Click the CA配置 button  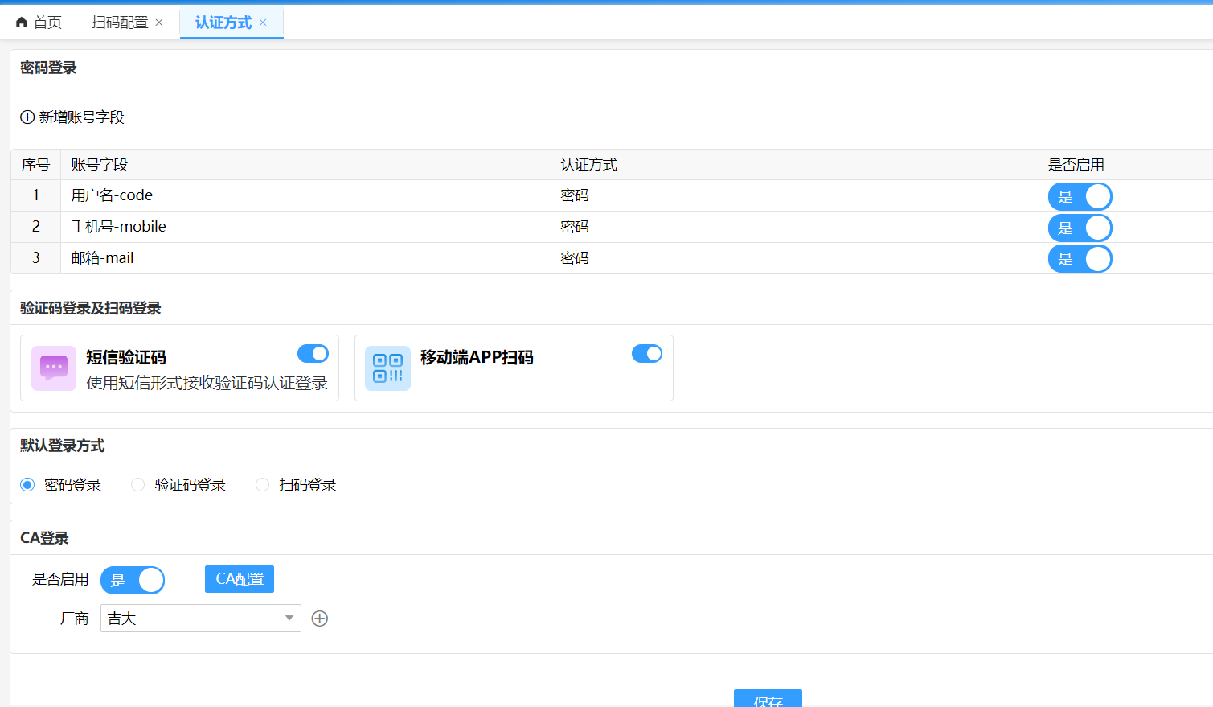pos(240,579)
